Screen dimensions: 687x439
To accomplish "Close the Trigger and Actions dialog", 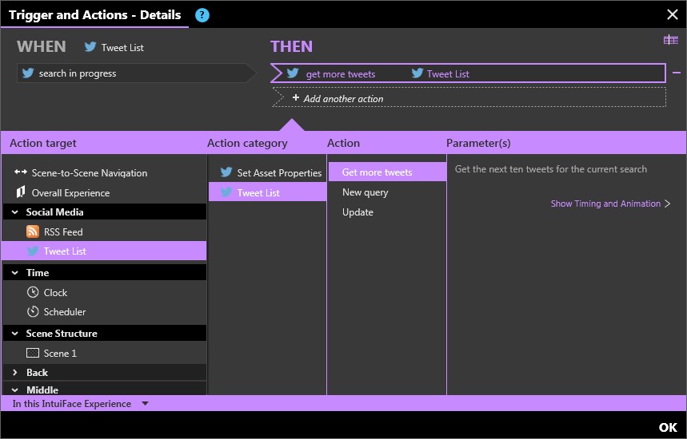I will point(673,14).
